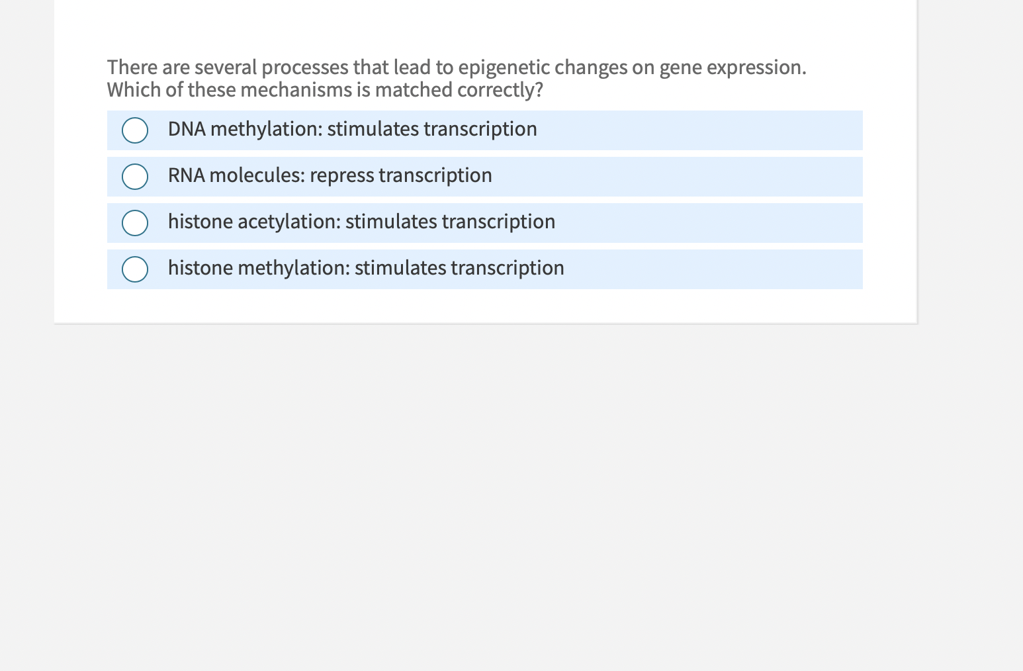Select the radio button for DNA methylation option

point(134,130)
